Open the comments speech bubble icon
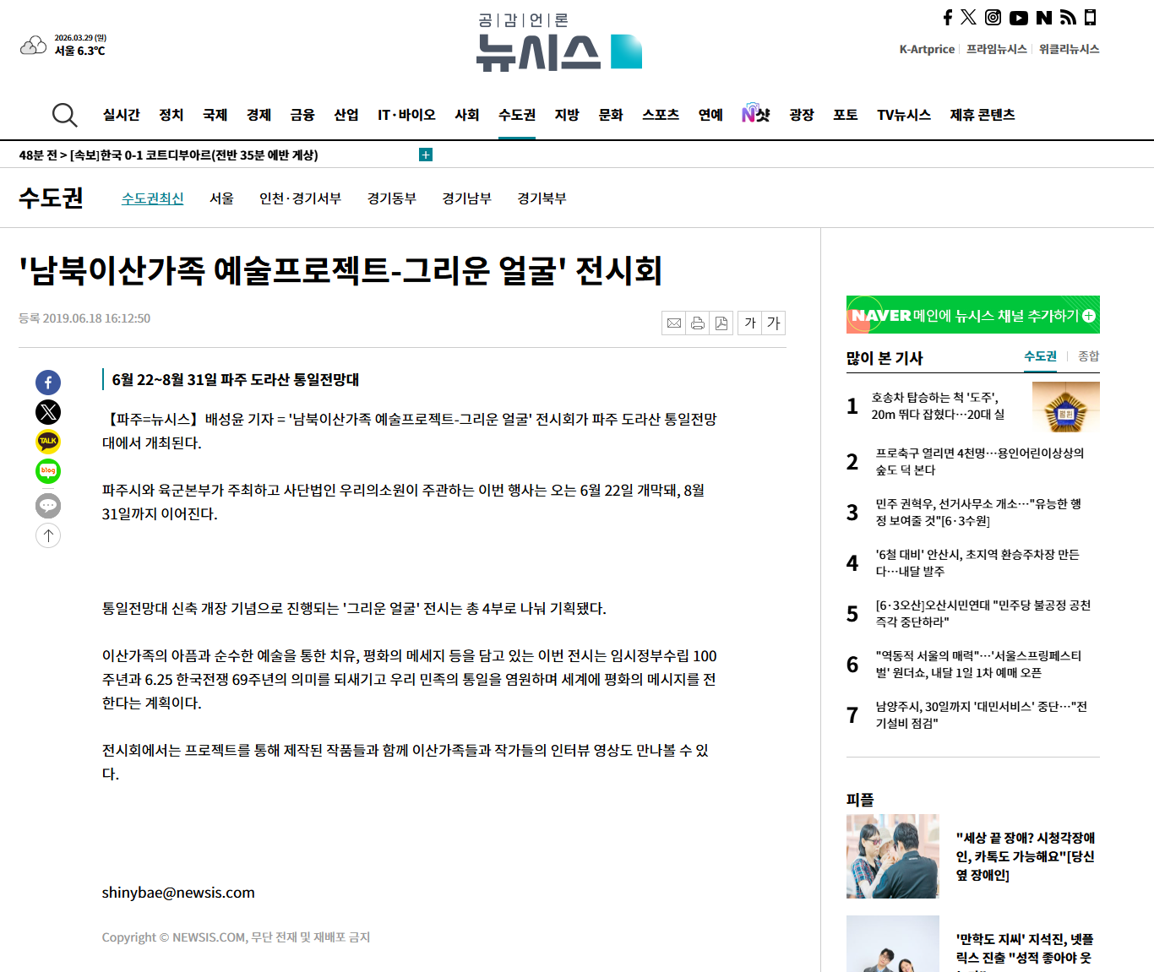This screenshot has width=1154, height=972. point(48,506)
